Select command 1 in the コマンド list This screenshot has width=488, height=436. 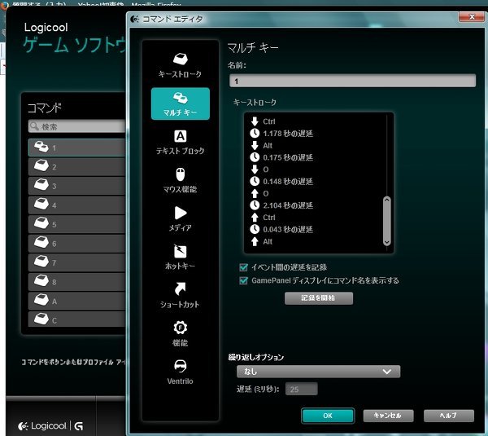point(77,148)
